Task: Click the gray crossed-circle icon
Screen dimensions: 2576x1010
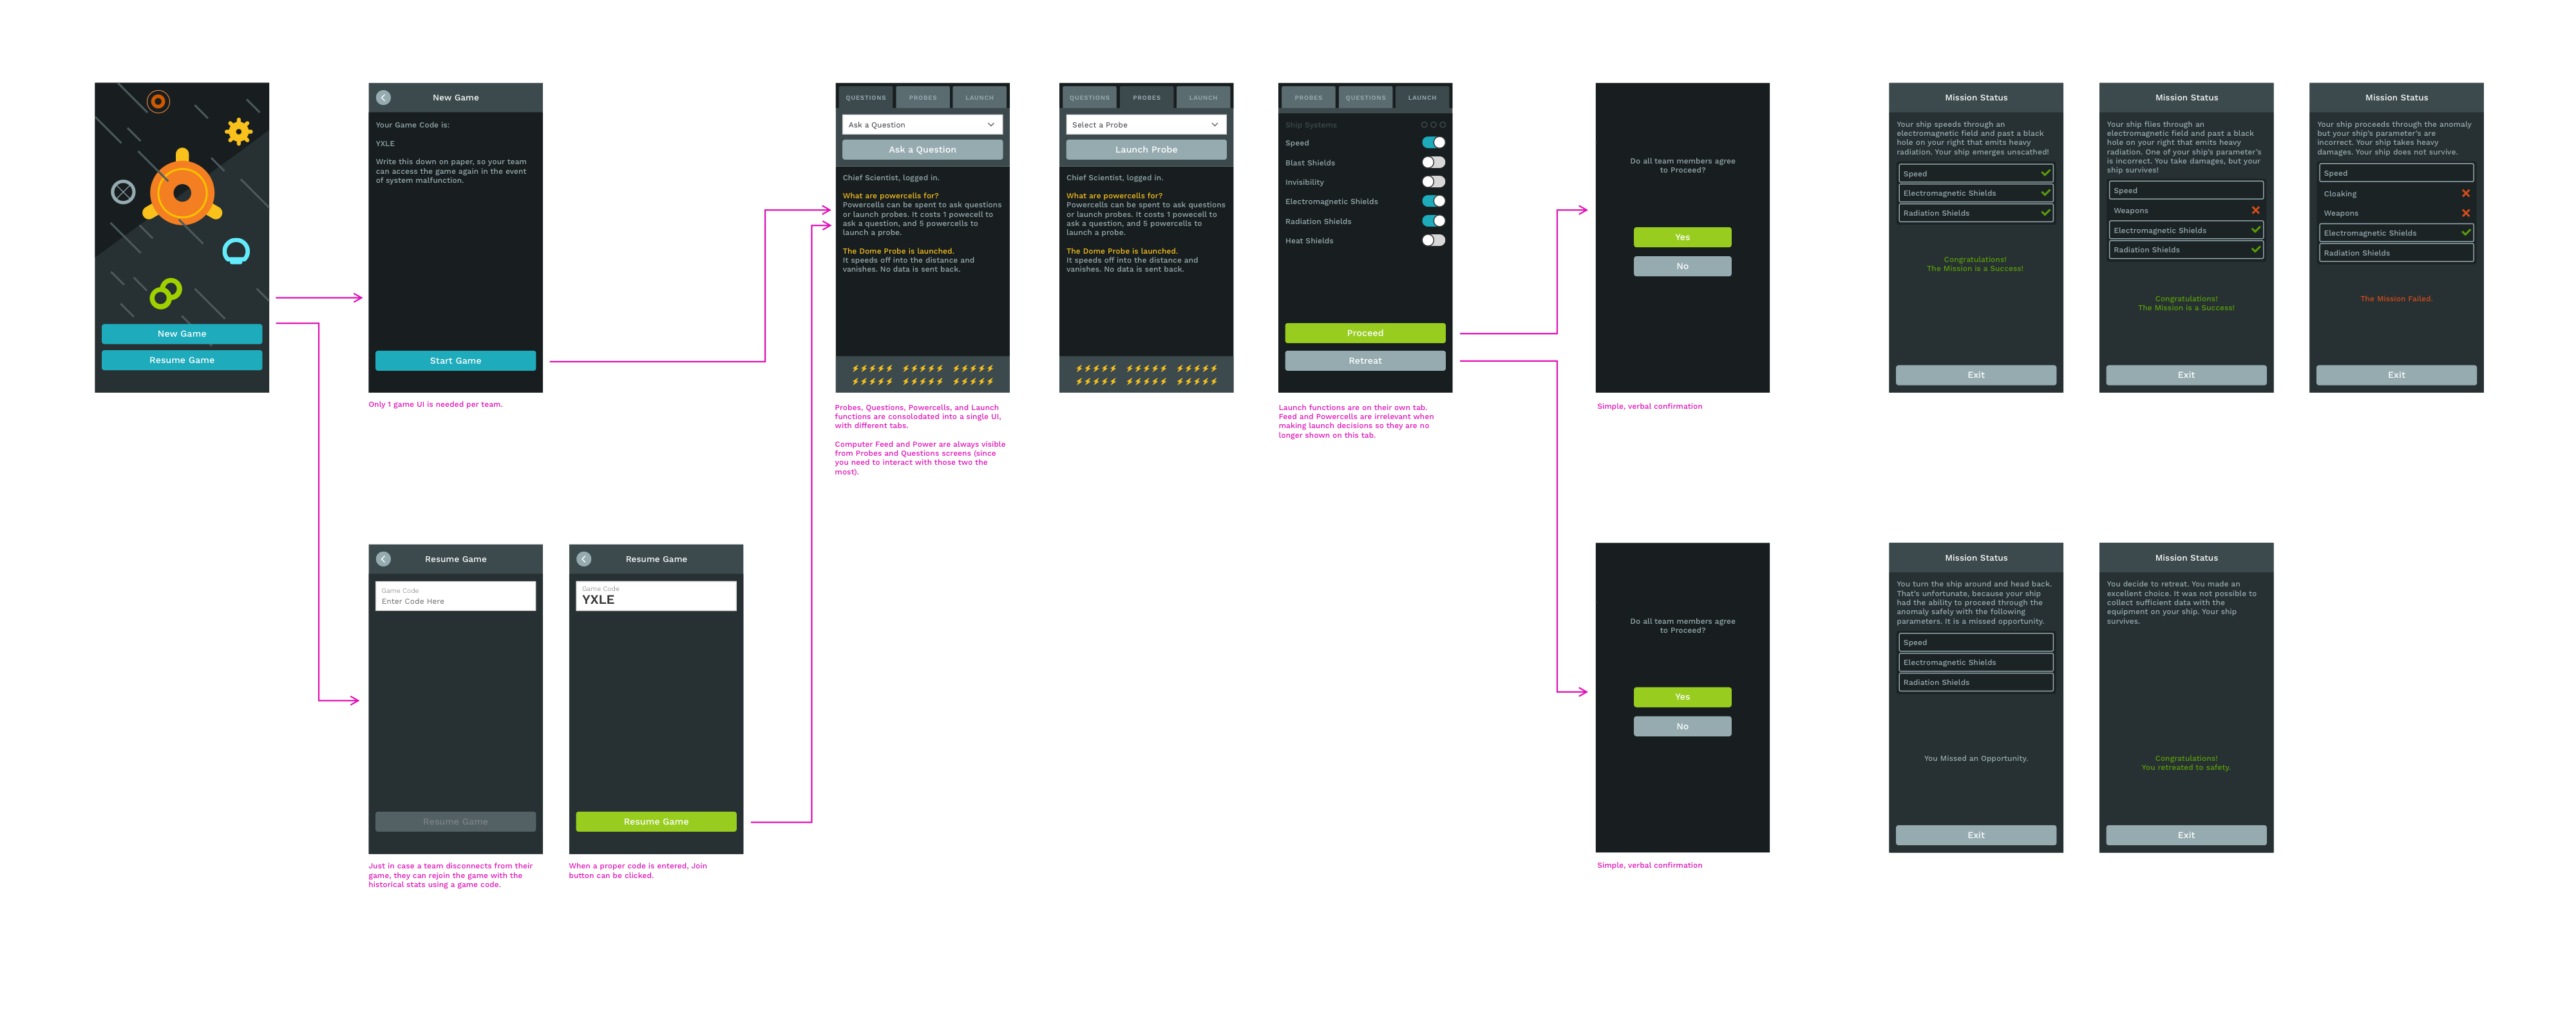Action: pyautogui.click(x=123, y=192)
